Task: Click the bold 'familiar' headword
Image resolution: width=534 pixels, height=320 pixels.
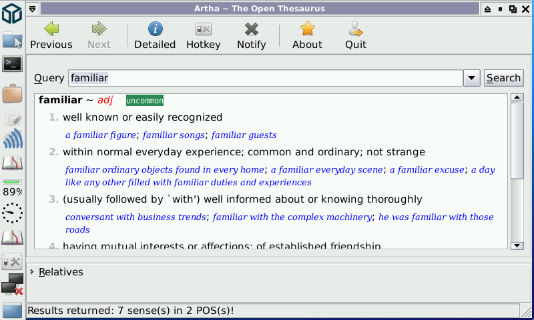Action: click(61, 100)
